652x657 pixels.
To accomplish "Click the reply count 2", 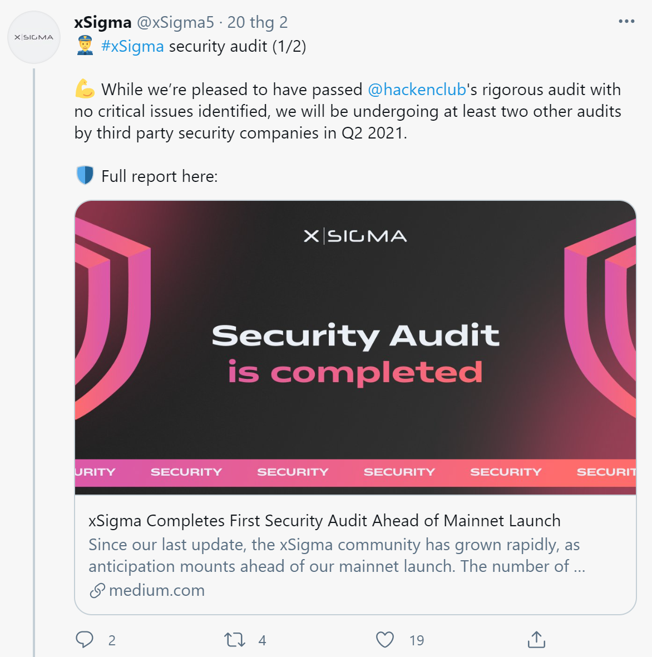I will click(x=112, y=640).
